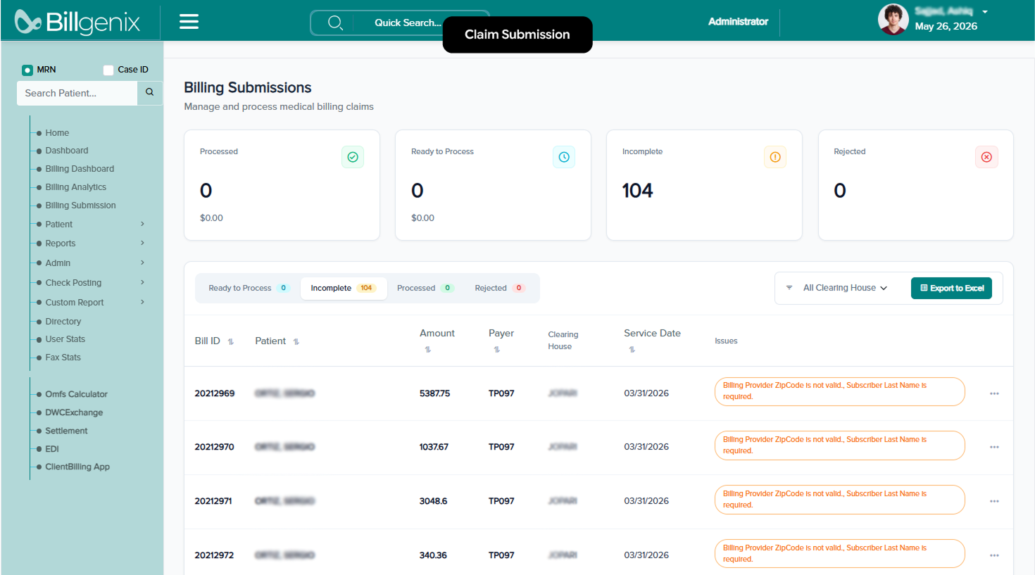This screenshot has width=1035, height=575.
Task: Open ClientBilling App in the sidebar
Action: tap(77, 467)
